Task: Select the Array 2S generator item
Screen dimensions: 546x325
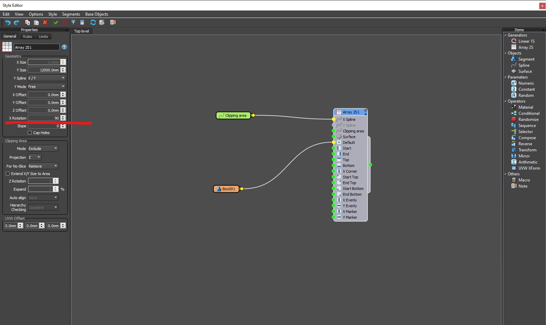Action: tap(525, 47)
